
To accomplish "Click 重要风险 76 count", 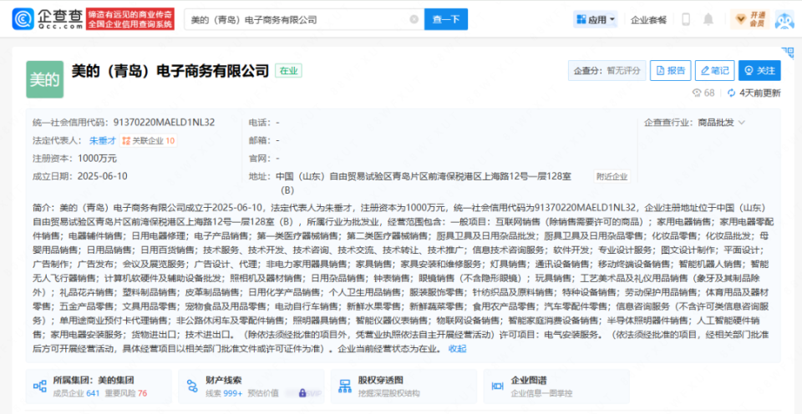I will coord(126,393).
